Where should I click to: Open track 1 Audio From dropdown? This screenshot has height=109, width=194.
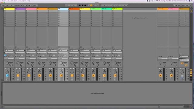[x=9, y=51]
